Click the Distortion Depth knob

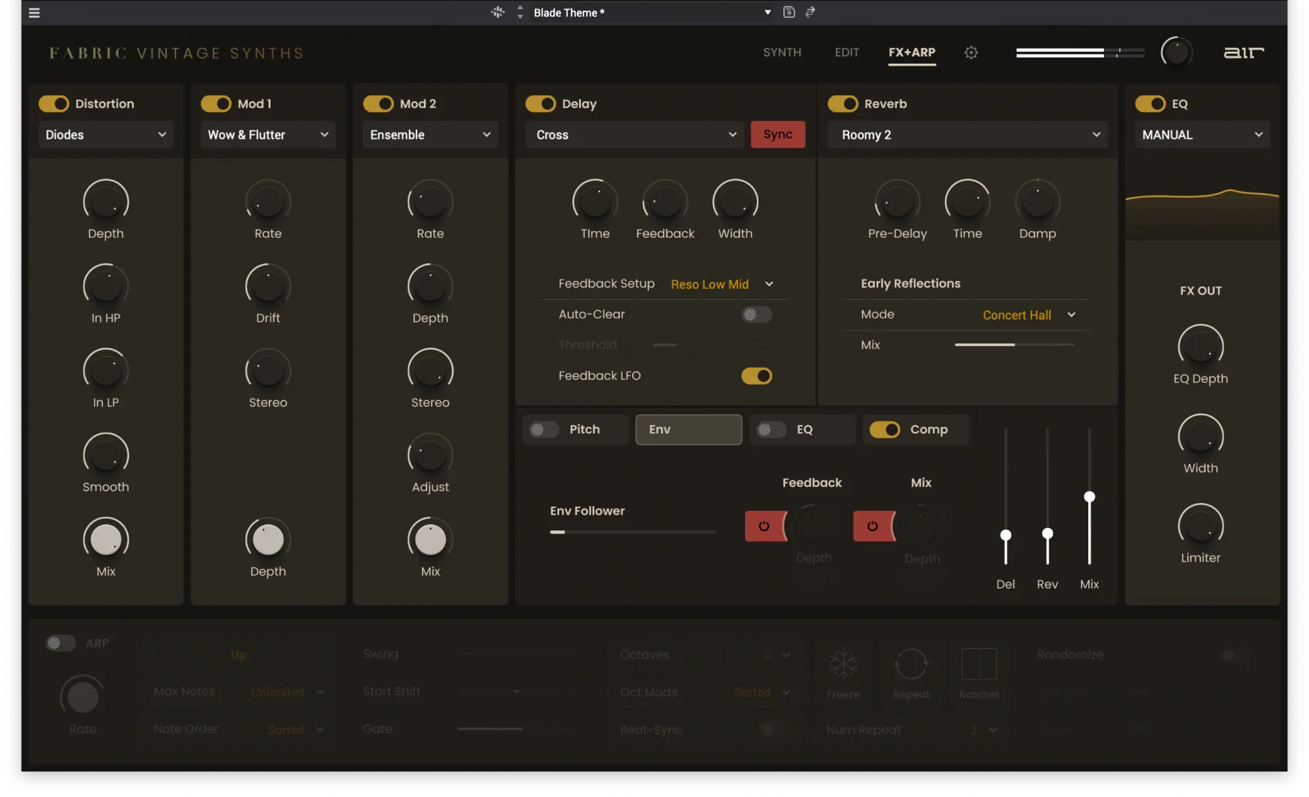pos(106,202)
